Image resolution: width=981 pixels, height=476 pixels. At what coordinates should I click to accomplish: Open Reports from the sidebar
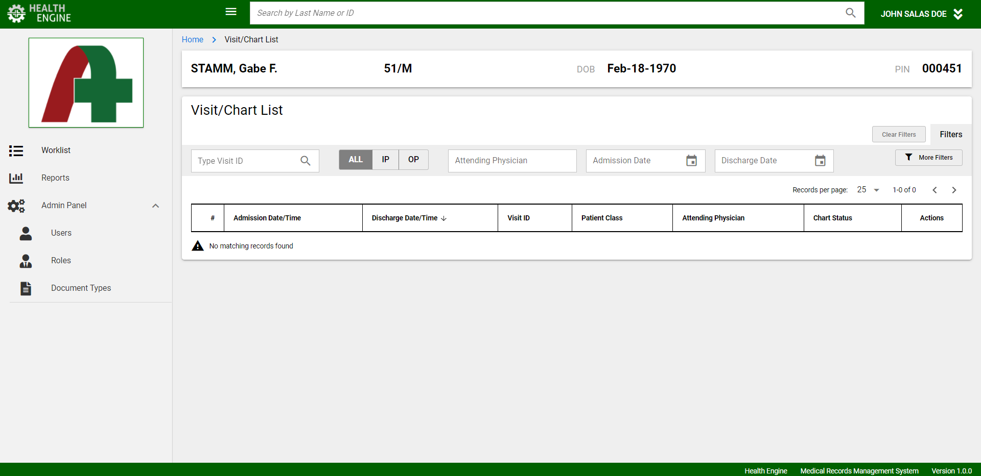point(55,178)
